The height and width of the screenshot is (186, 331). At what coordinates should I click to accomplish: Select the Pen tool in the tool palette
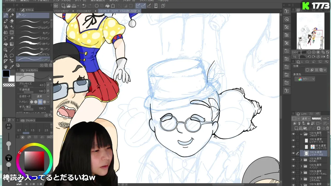tap(6, 16)
